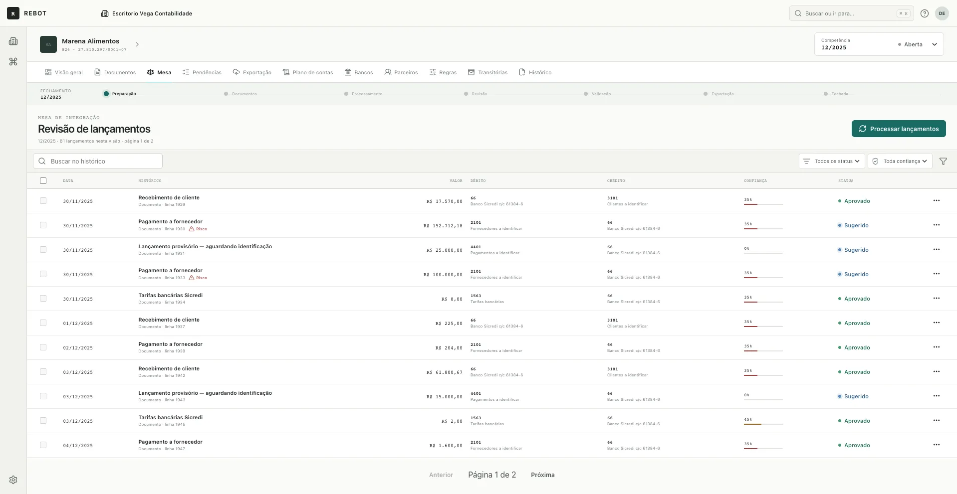Check the row for linha 1934
This screenshot has width=957, height=494.
43,298
